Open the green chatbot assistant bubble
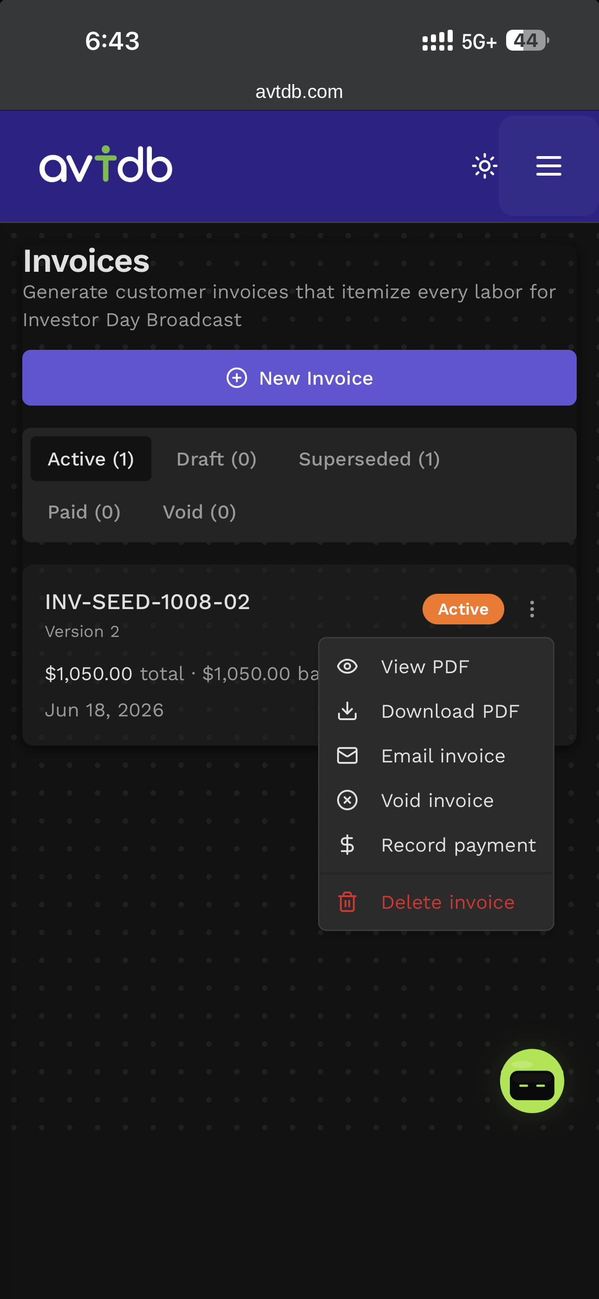 click(532, 1081)
